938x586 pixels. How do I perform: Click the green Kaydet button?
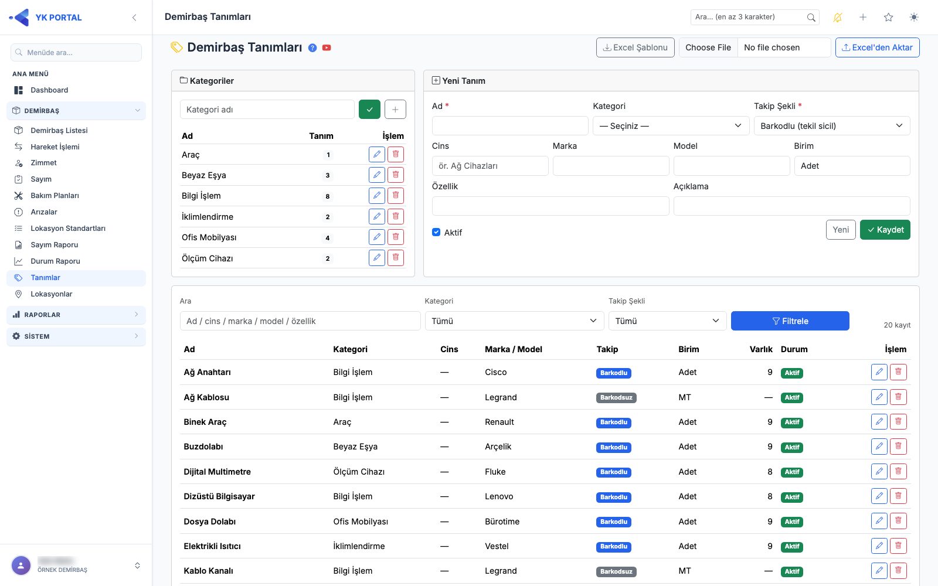pyautogui.click(x=885, y=230)
